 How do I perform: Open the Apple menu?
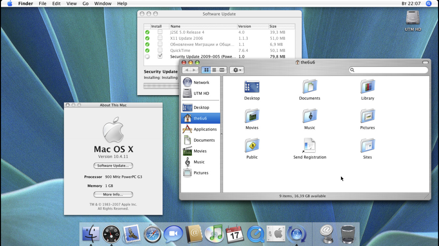(x=10, y=4)
